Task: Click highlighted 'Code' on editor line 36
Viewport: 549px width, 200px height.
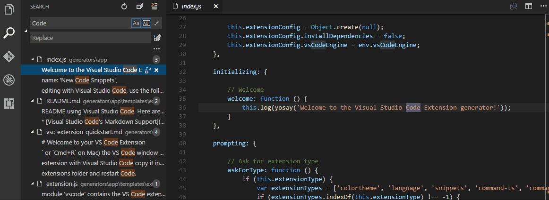Action: [413, 107]
